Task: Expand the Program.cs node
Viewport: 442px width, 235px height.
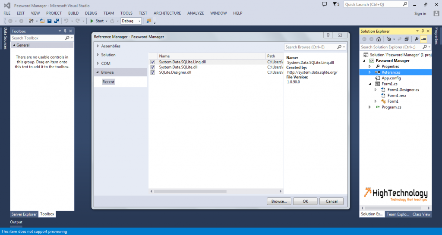Action: (369, 107)
